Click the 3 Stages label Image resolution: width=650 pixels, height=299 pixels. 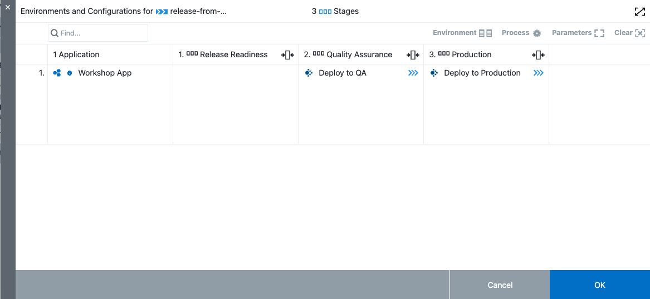tap(335, 12)
